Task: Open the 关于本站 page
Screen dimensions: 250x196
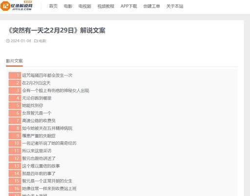Action: (175, 6)
